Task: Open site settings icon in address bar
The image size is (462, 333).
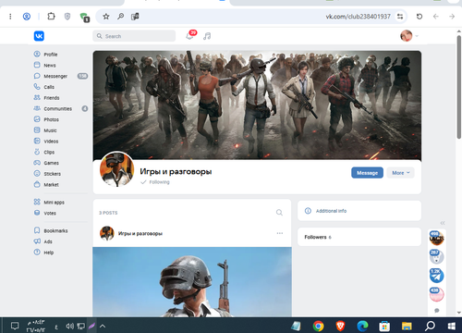Action: pyautogui.click(x=400, y=17)
